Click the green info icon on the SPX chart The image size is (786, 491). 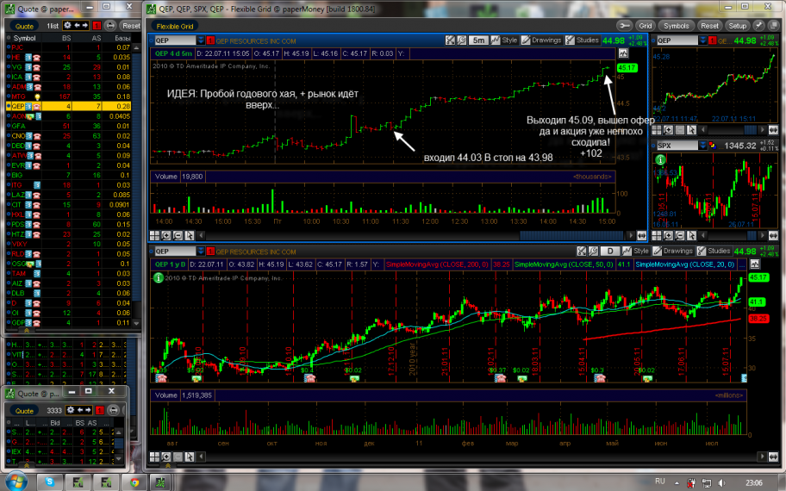pos(661,159)
